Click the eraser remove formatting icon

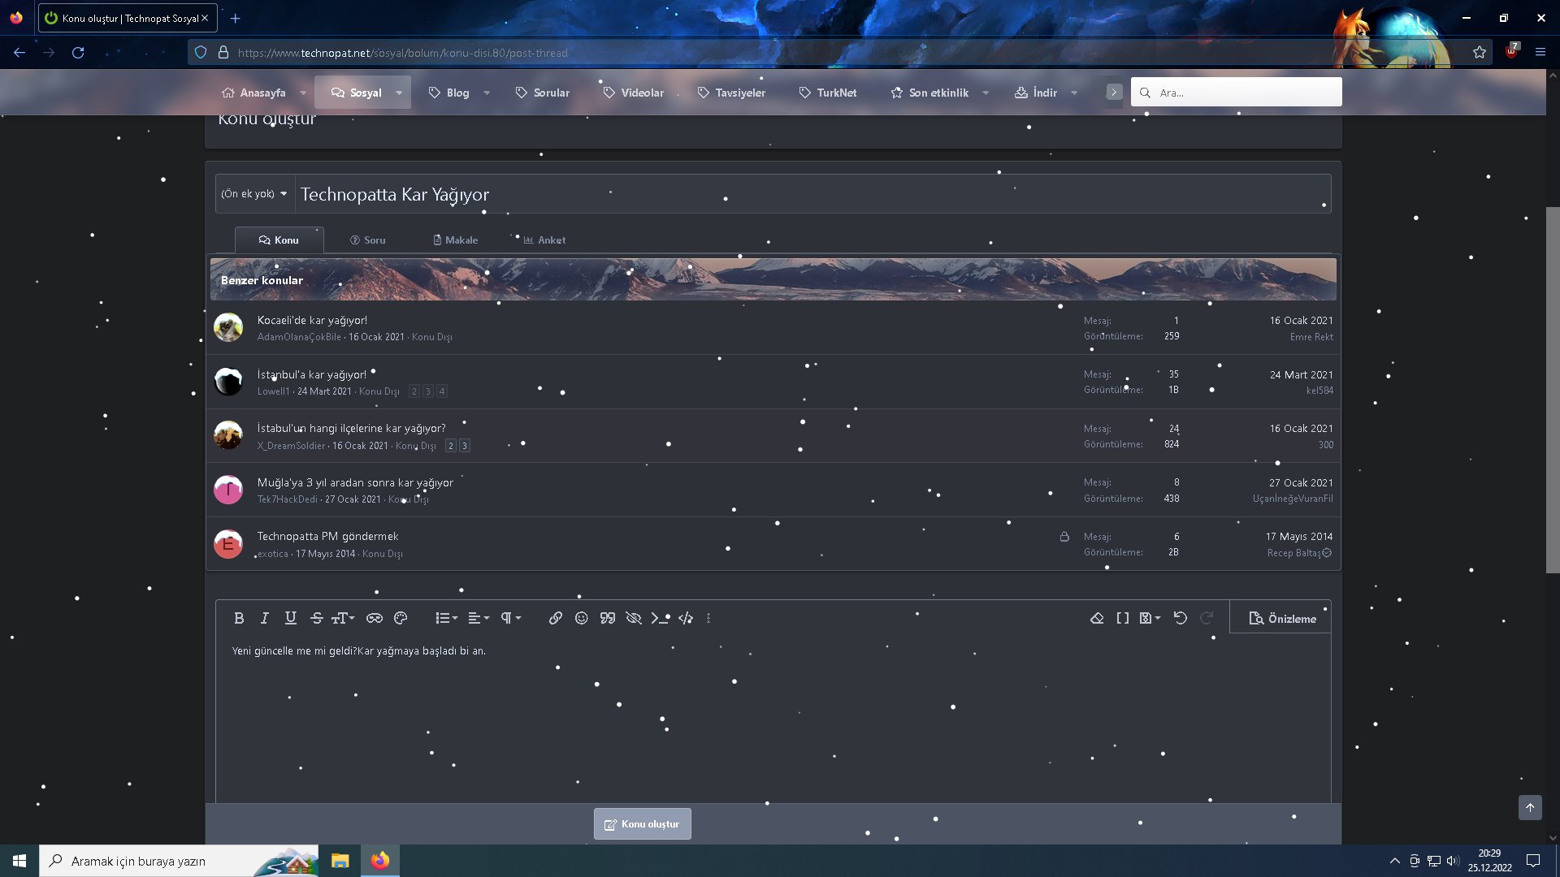coord(1097,618)
